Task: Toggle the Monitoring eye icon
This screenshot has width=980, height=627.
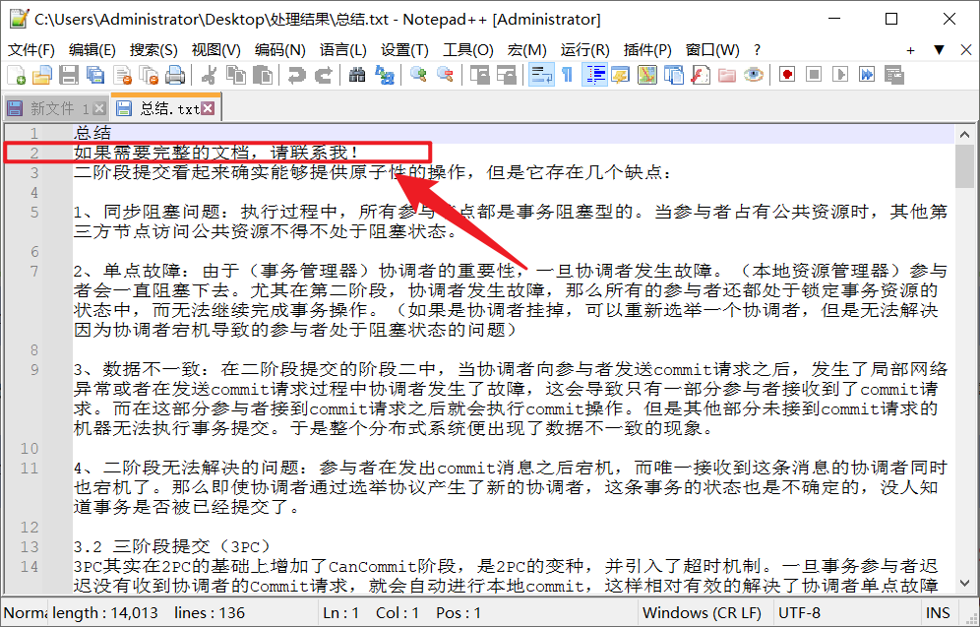Action: (754, 75)
